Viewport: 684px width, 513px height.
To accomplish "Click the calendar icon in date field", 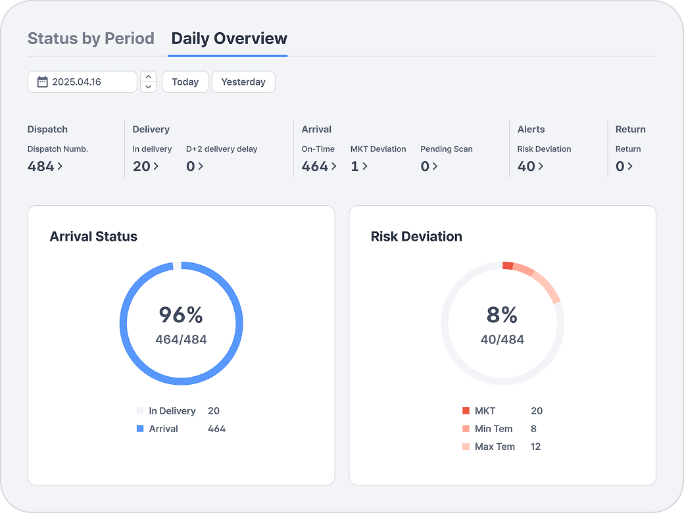I will coord(43,82).
